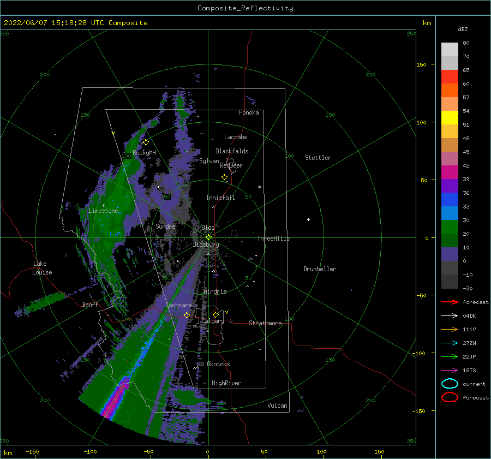Click the Cochrane label
491x459 pixels.
[x=178, y=305]
